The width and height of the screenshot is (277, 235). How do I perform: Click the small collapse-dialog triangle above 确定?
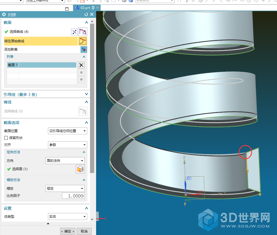48,224
